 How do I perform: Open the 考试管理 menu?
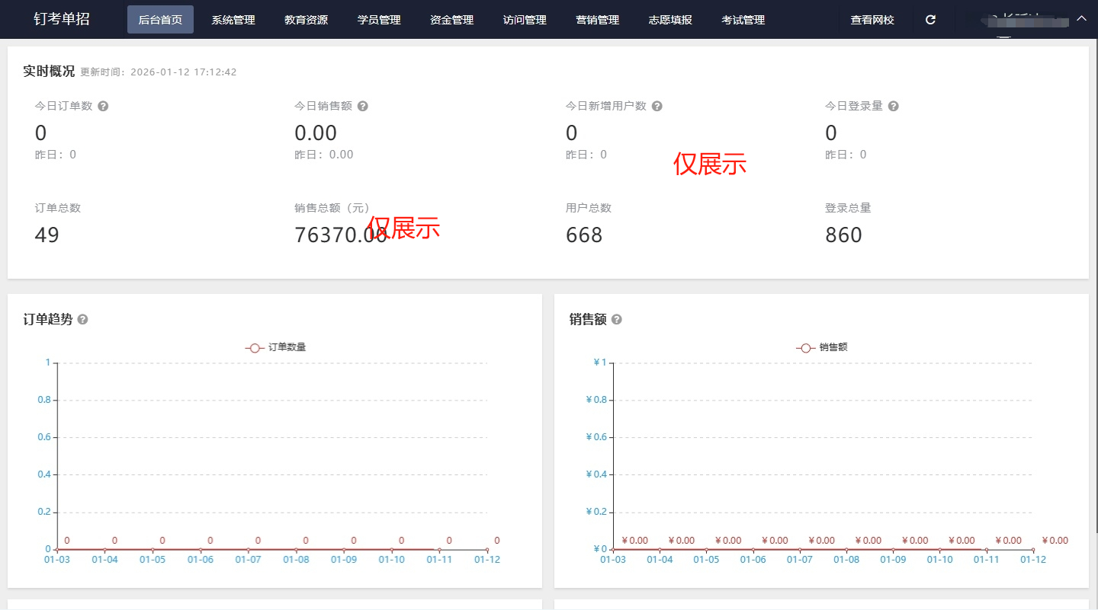[x=743, y=20]
